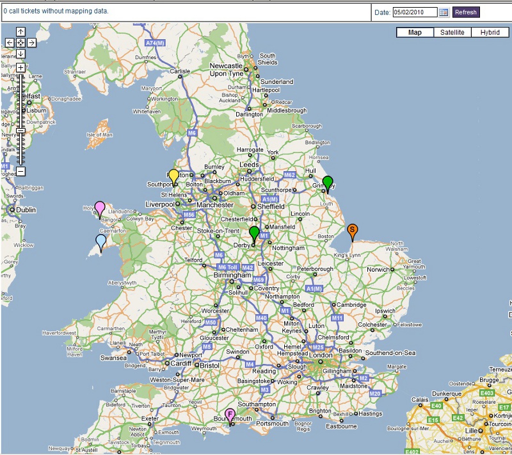Open the calendar date picker icon
This screenshot has height=455, width=512.
444,12
